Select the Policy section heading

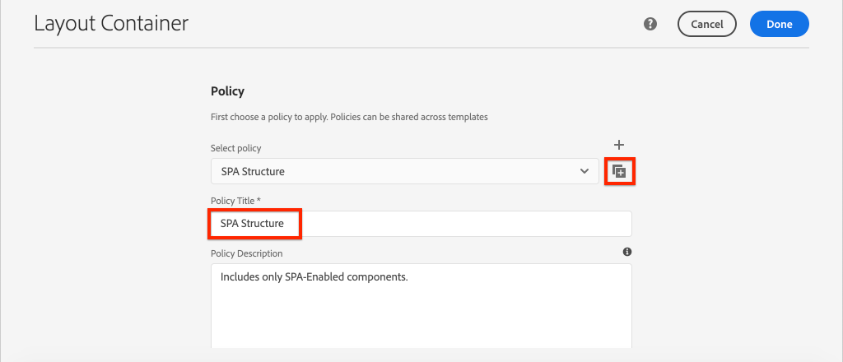227,91
